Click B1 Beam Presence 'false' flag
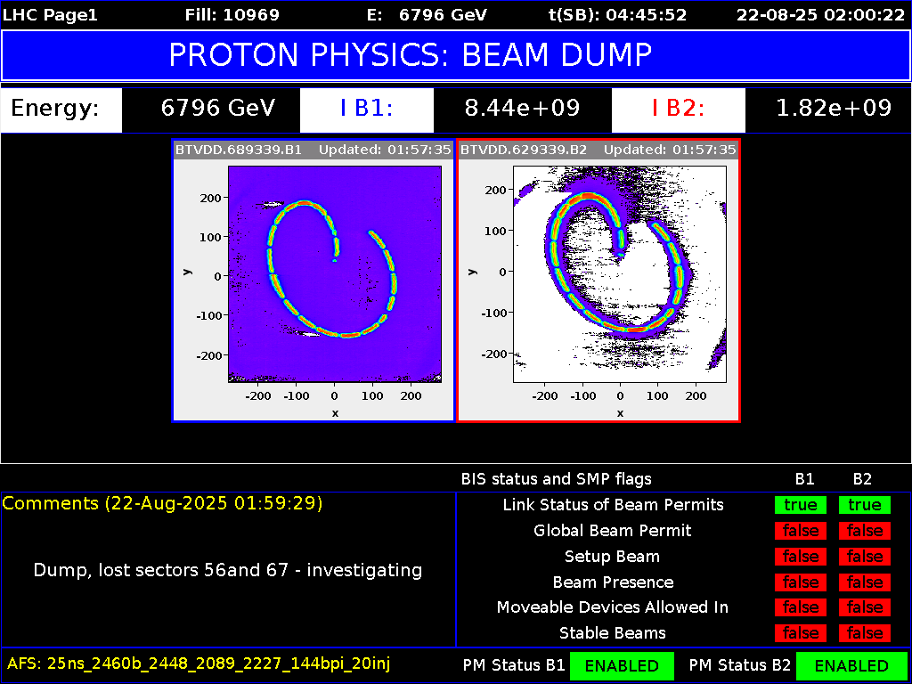Viewport: 912px width, 684px height. [801, 582]
